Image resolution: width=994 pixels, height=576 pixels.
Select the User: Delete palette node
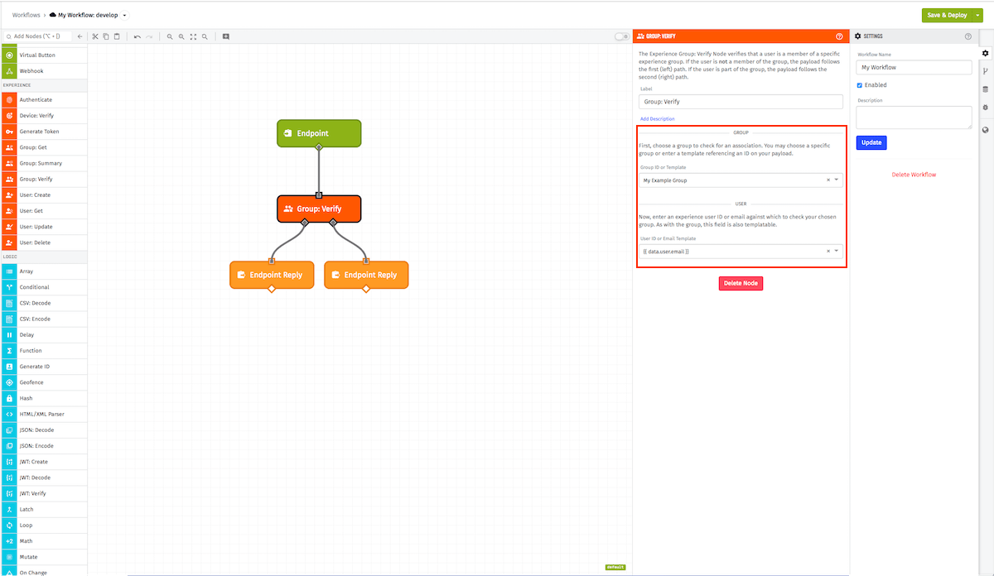pyautogui.click(x=44, y=242)
